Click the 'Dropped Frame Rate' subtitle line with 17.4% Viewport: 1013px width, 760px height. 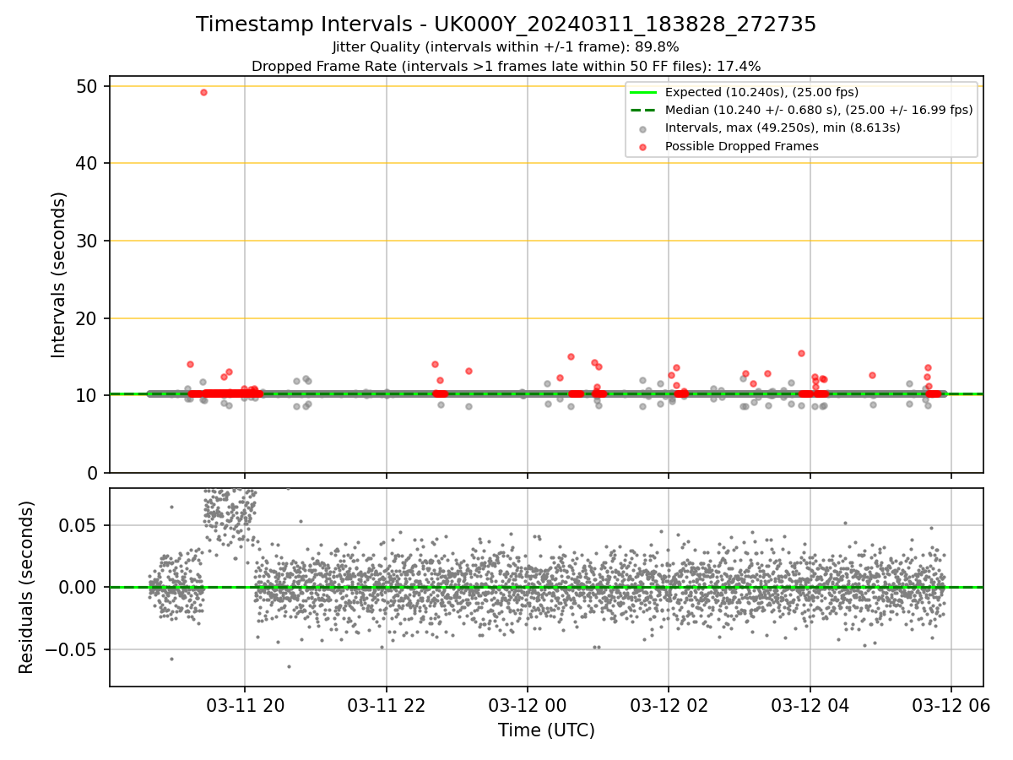pyautogui.click(x=506, y=66)
